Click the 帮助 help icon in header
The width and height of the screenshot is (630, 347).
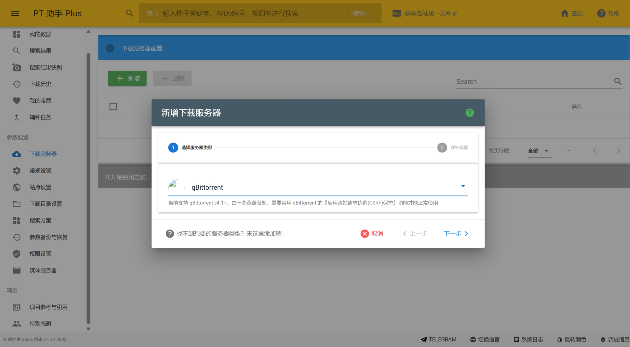click(601, 13)
